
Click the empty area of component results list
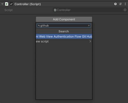pos(64,71)
